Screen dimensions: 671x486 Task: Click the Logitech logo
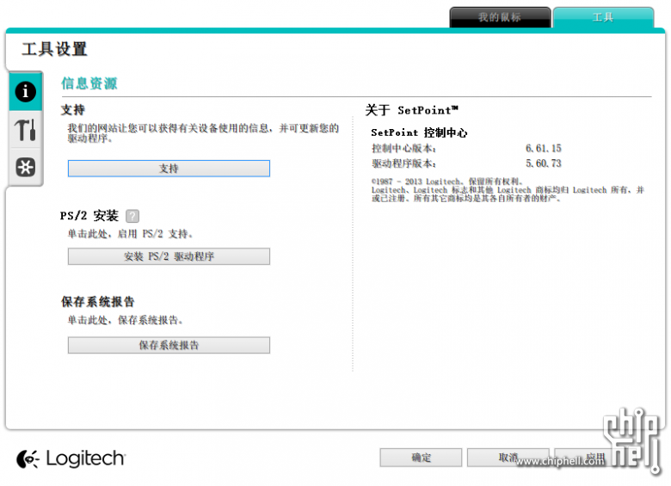[x=71, y=458]
